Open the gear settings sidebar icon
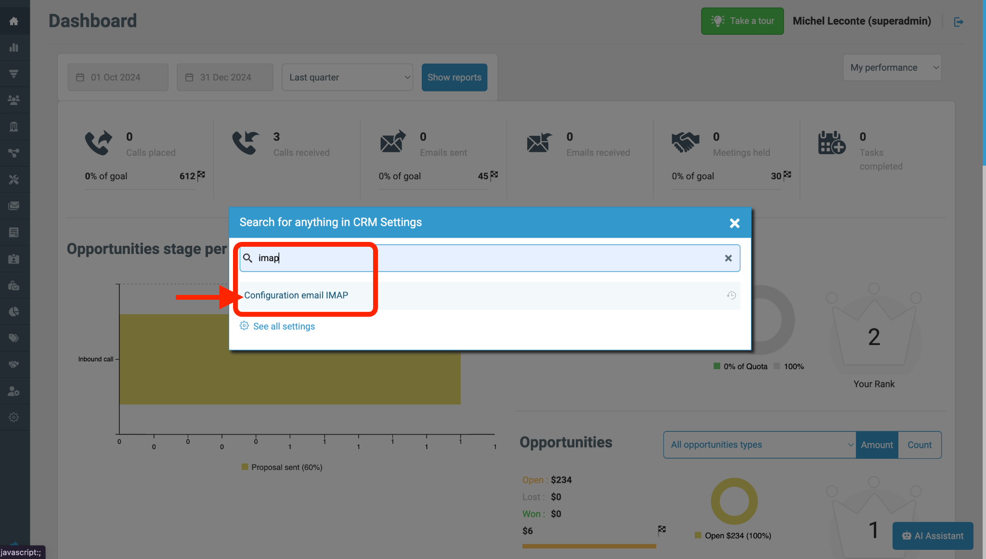This screenshot has height=559, width=986. tap(14, 417)
